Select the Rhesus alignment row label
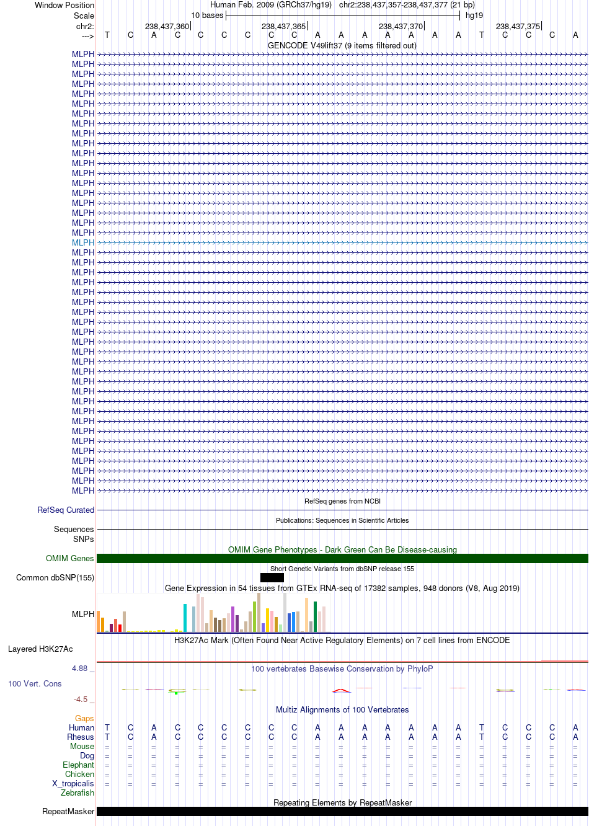The width and height of the screenshot is (589, 826). [81, 737]
